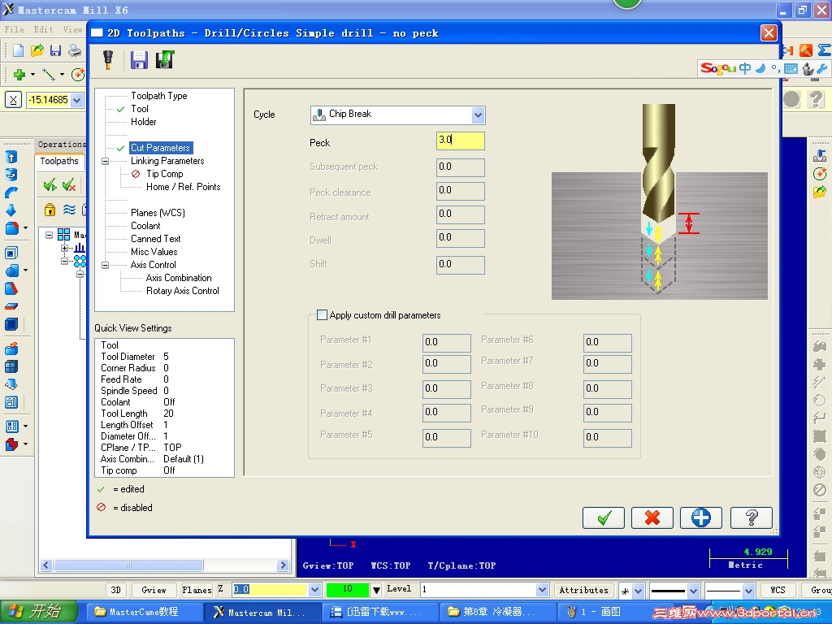Select Cut Parameters in tree
The width and height of the screenshot is (832, 624).
click(x=160, y=148)
